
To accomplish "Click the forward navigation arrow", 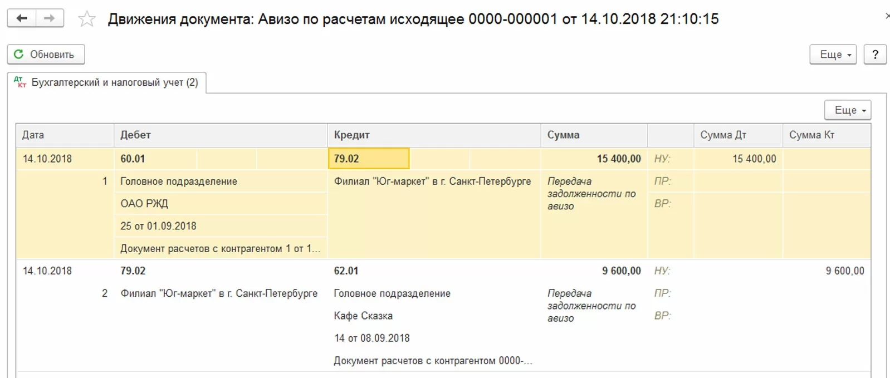I will [50, 18].
